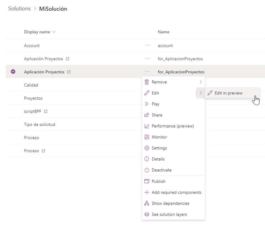Click Display name column header text
This screenshot has height=225, width=265.
[37, 32]
